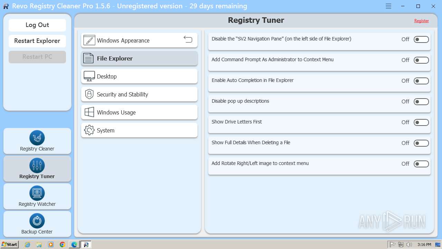Select the Registry Tuner module
The height and width of the screenshot is (249, 442).
37,169
